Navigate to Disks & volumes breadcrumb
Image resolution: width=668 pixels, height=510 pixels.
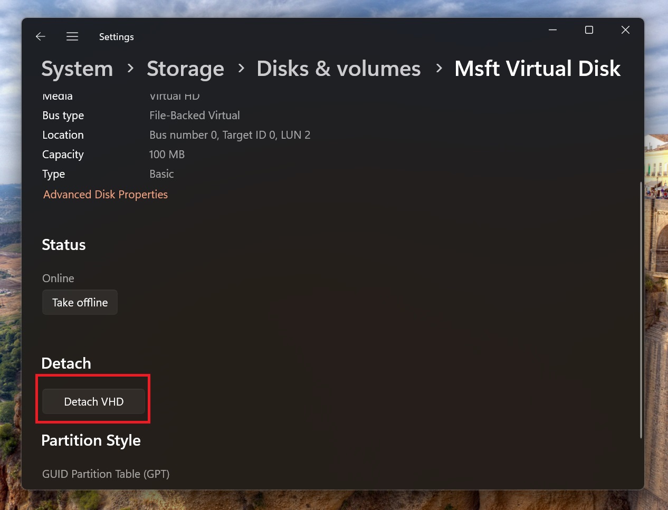point(339,69)
